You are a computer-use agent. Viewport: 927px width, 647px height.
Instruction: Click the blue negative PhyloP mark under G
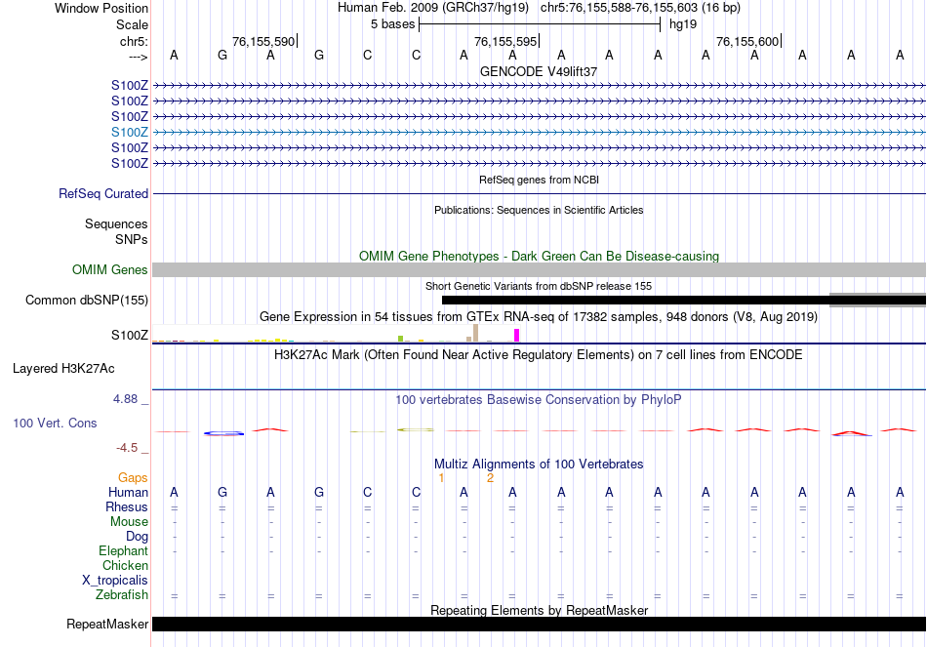223,433
